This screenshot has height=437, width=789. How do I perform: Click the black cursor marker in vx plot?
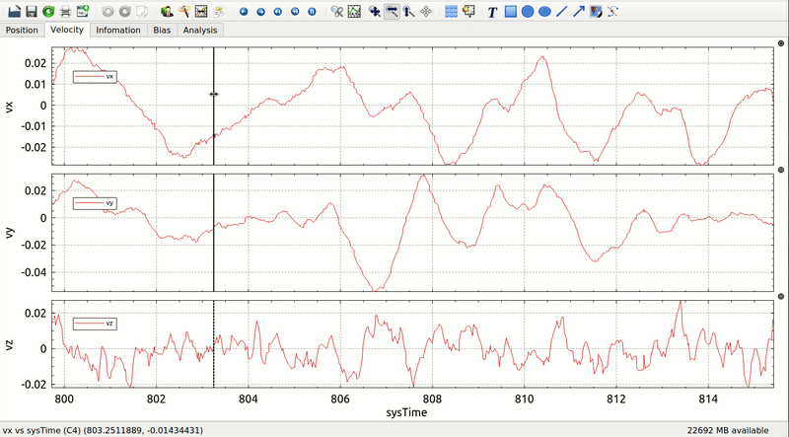[213, 94]
